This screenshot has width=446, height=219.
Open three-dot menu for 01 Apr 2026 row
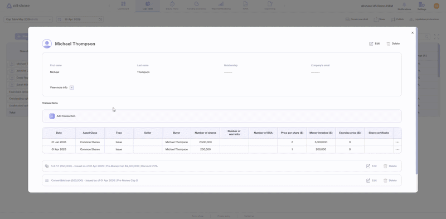click(x=397, y=149)
